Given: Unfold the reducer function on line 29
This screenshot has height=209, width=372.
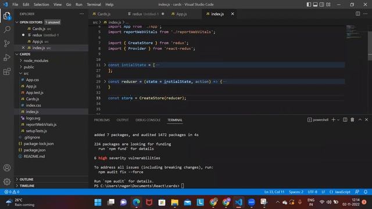Looking at the screenshot, I should tap(105, 81).
